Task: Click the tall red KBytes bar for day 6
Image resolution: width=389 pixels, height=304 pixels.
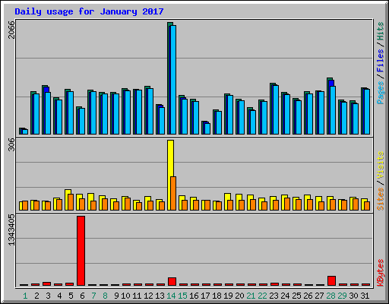Action: point(81,251)
